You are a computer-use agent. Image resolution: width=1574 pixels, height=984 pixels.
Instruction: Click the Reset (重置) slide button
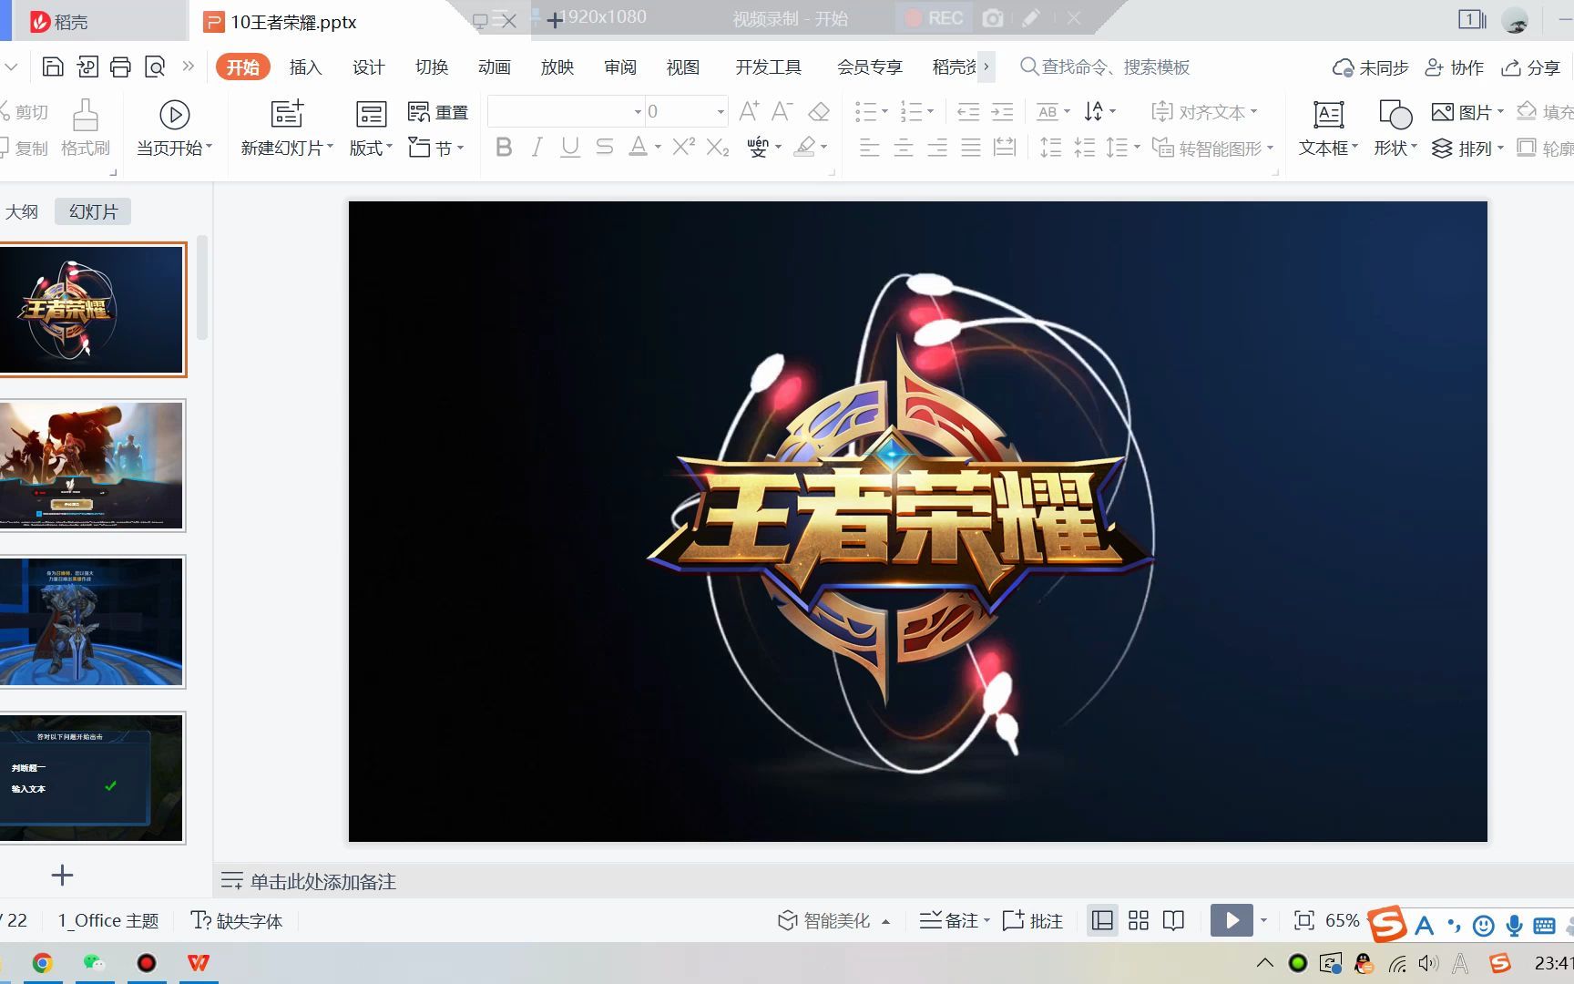(438, 112)
